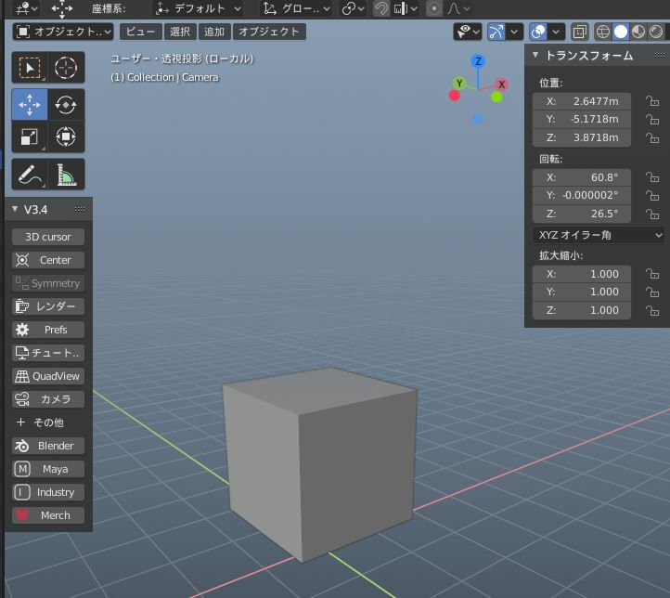Screen dimensions: 670x598
Task: Open the transform orientation グロー dropdown
Action: [x=296, y=8]
